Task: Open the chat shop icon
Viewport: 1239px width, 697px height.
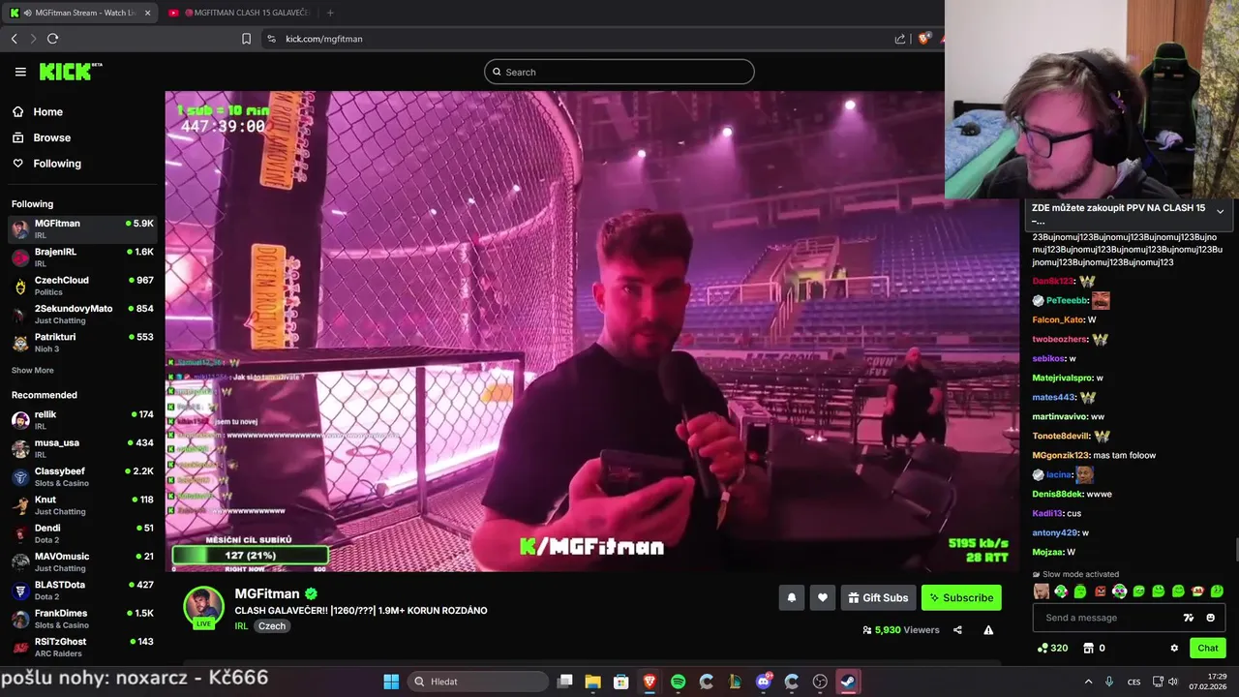Action: (1088, 648)
